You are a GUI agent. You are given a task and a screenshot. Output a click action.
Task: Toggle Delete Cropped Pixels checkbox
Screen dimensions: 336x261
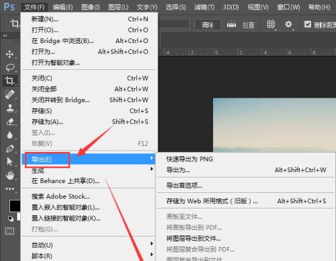coord(308,24)
